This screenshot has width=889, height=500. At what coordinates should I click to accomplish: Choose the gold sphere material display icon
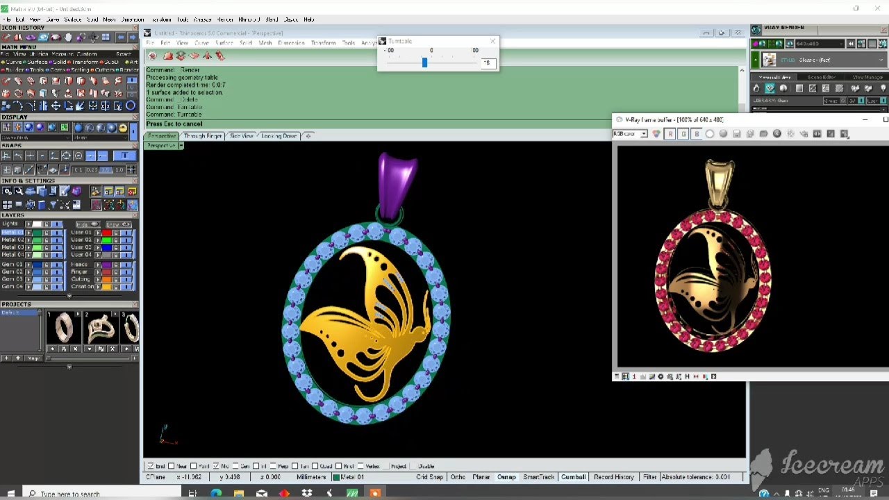coord(123,128)
